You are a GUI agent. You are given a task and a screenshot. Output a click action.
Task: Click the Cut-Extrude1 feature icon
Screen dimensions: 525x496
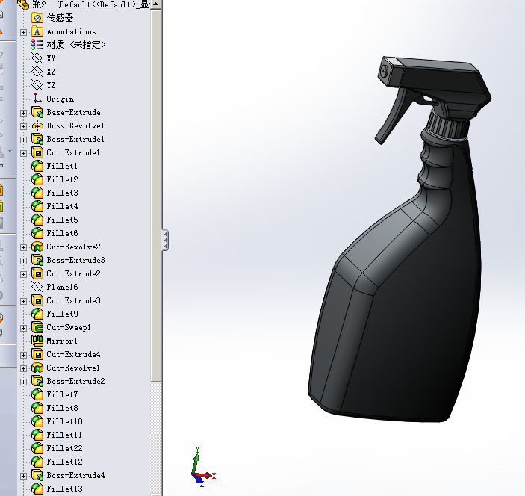[x=37, y=152]
